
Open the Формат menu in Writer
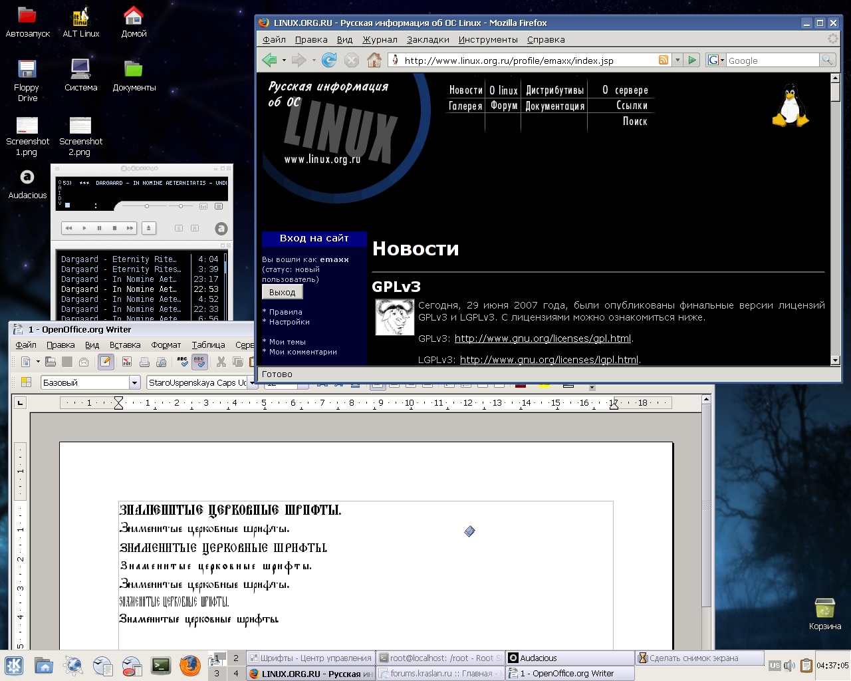[x=166, y=345]
